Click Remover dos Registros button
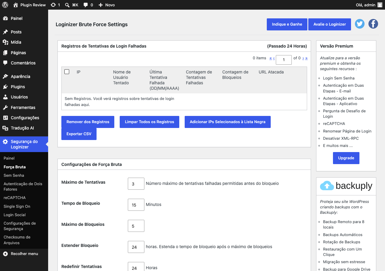This screenshot has width=385, height=271. click(x=88, y=122)
